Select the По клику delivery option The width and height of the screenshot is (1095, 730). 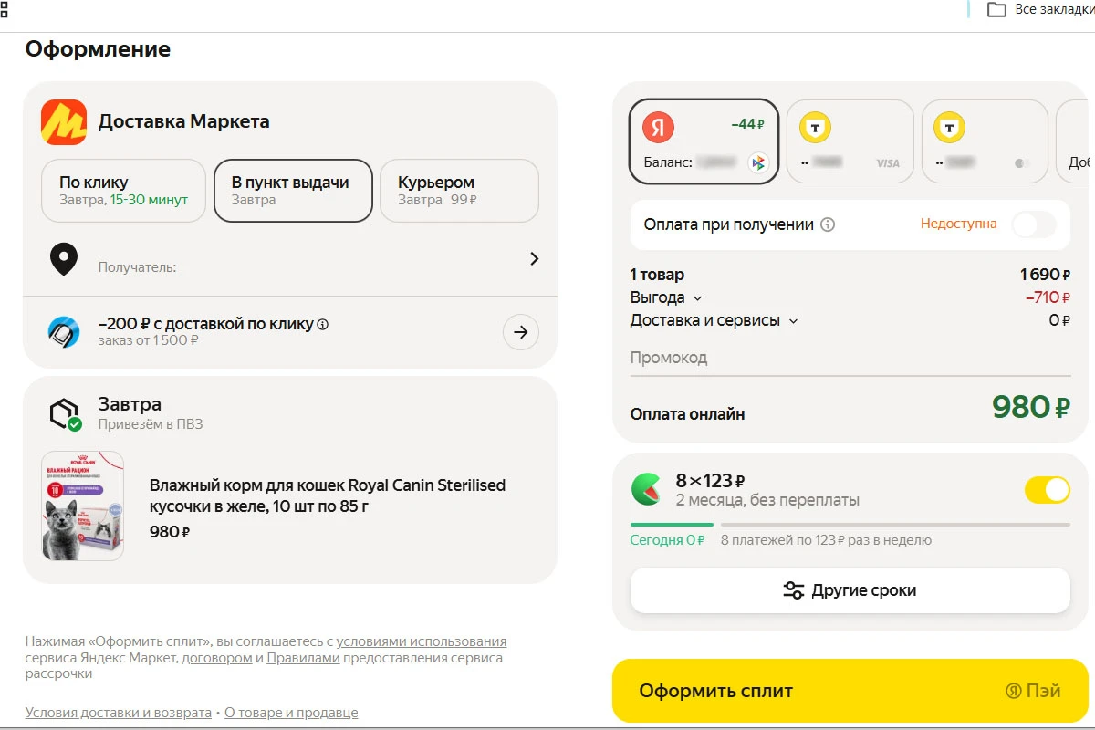point(123,191)
